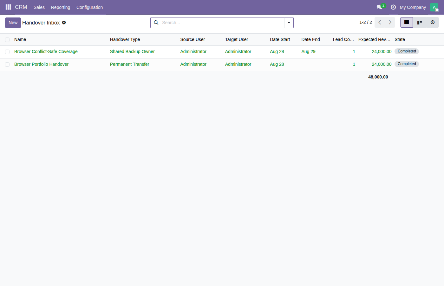Open Browser Portfolio Handover record
This screenshot has width=444, height=286.
click(41, 64)
